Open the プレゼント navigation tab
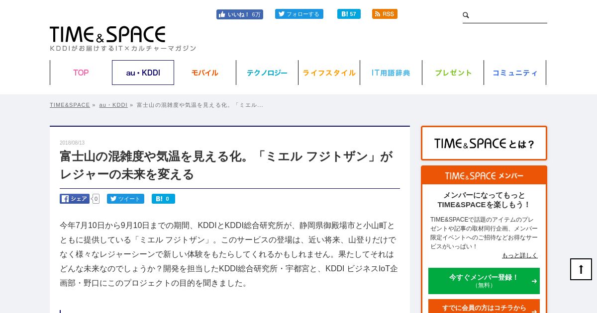The height and width of the screenshot is (313, 597). pos(453,73)
